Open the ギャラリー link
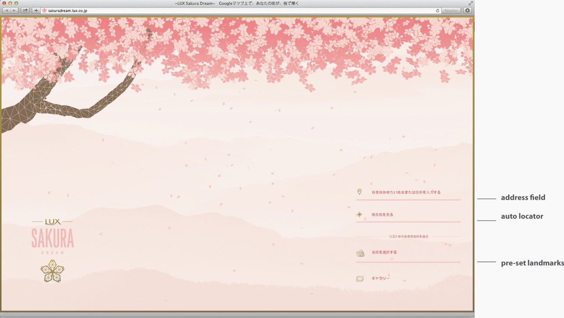This screenshot has width=564, height=318. (x=380, y=278)
